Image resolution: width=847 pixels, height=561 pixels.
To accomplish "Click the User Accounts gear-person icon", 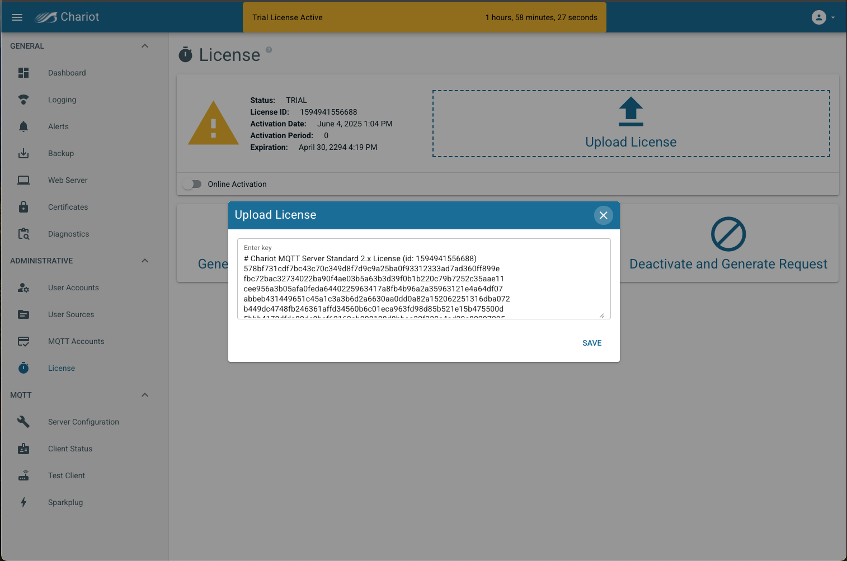I will [x=23, y=287].
